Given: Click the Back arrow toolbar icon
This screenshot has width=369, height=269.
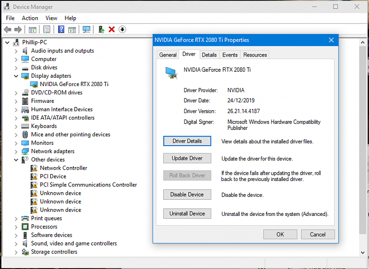Looking at the screenshot, I should [x=7, y=30].
